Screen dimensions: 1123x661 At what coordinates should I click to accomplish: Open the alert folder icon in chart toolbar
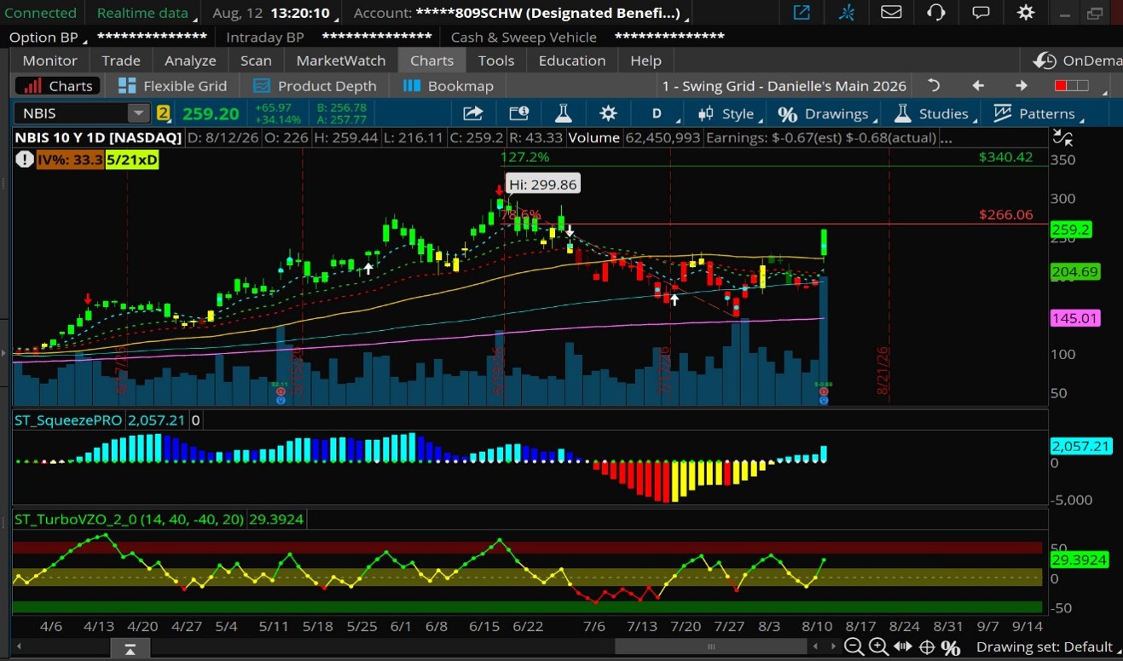click(x=518, y=113)
